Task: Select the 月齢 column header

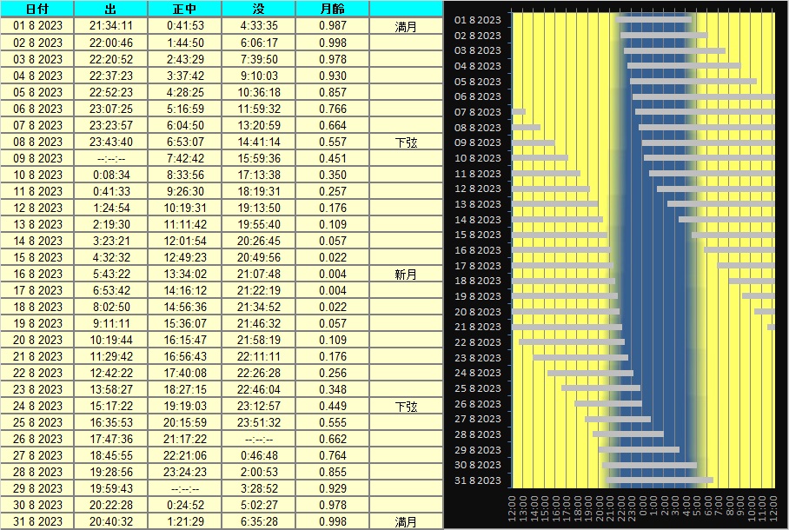Action: tap(332, 9)
